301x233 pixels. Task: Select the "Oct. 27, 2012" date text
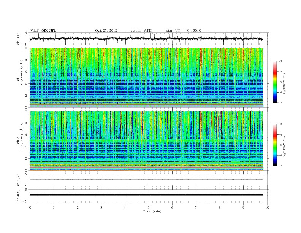(x=106, y=30)
